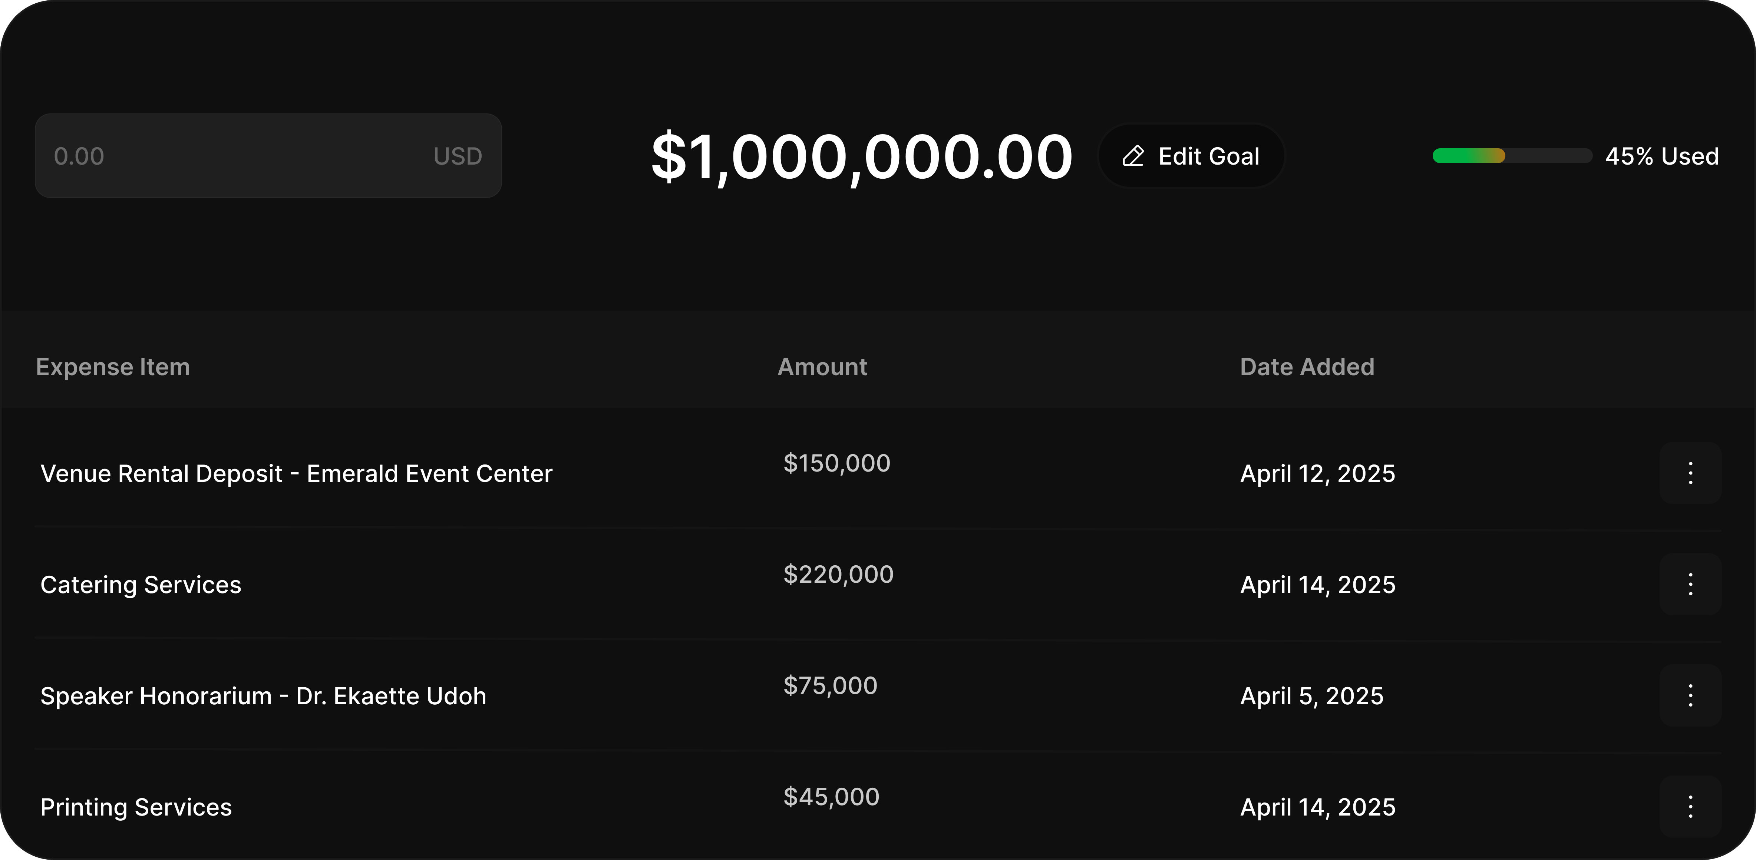Select the Catering Services expense row
Screen dimensions: 1756x860
point(878,584)
